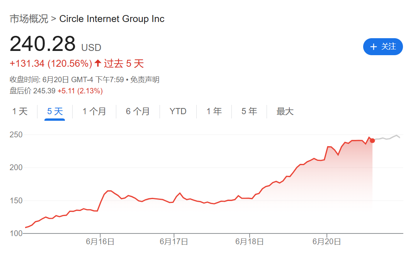Click the 240.28 USD price display
413x255 pixels.
coord(55,44)
